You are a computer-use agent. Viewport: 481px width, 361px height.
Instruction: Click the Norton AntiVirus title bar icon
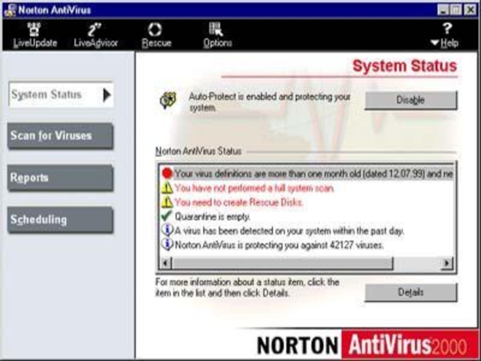pyautogui.click(x=10, y=10)
